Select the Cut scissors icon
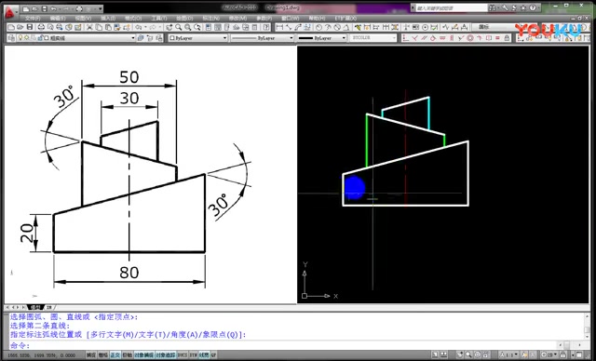The width and height of the screenshot is (596, 361). [x=89, y=27]
